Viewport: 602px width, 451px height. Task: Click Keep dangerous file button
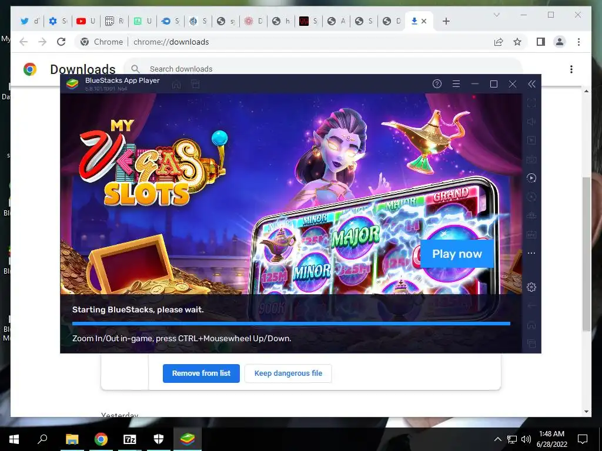(x=288, y=373)
